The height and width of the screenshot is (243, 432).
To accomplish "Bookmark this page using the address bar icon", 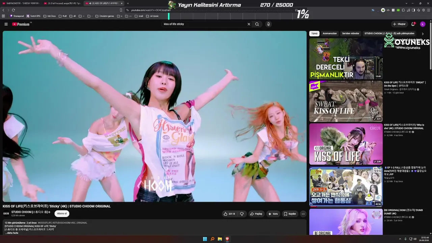I will click(121, 10).
